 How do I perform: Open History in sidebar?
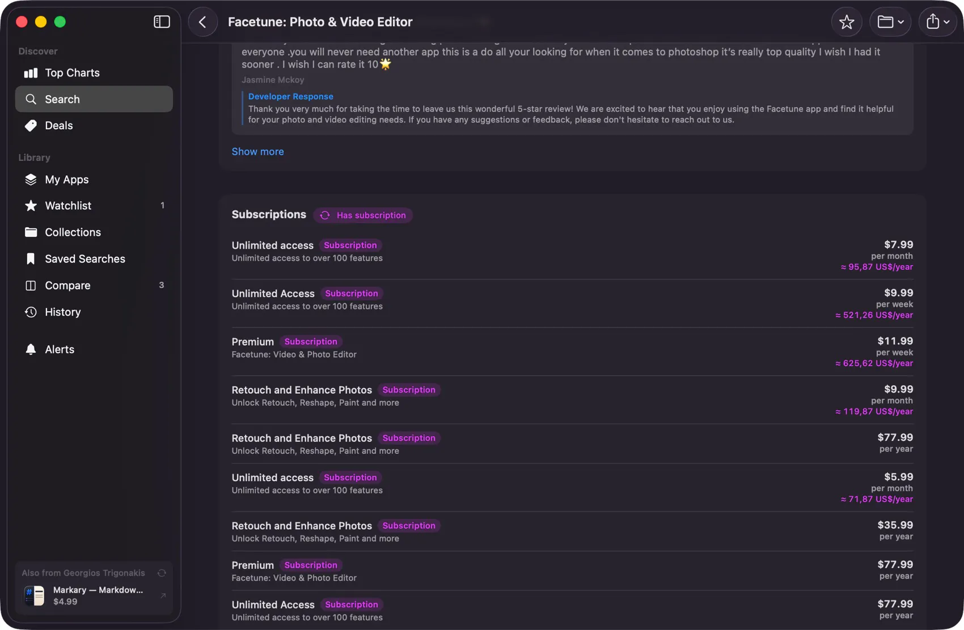click(94, 312)
